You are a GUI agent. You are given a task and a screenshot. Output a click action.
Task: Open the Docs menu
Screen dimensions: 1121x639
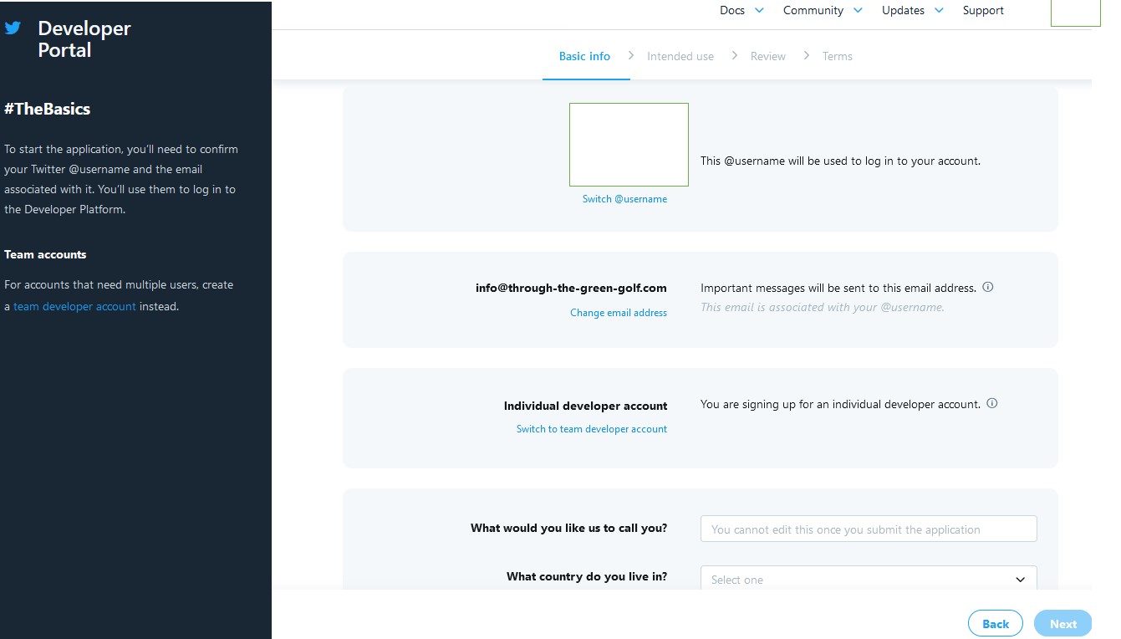pos(732,11)
